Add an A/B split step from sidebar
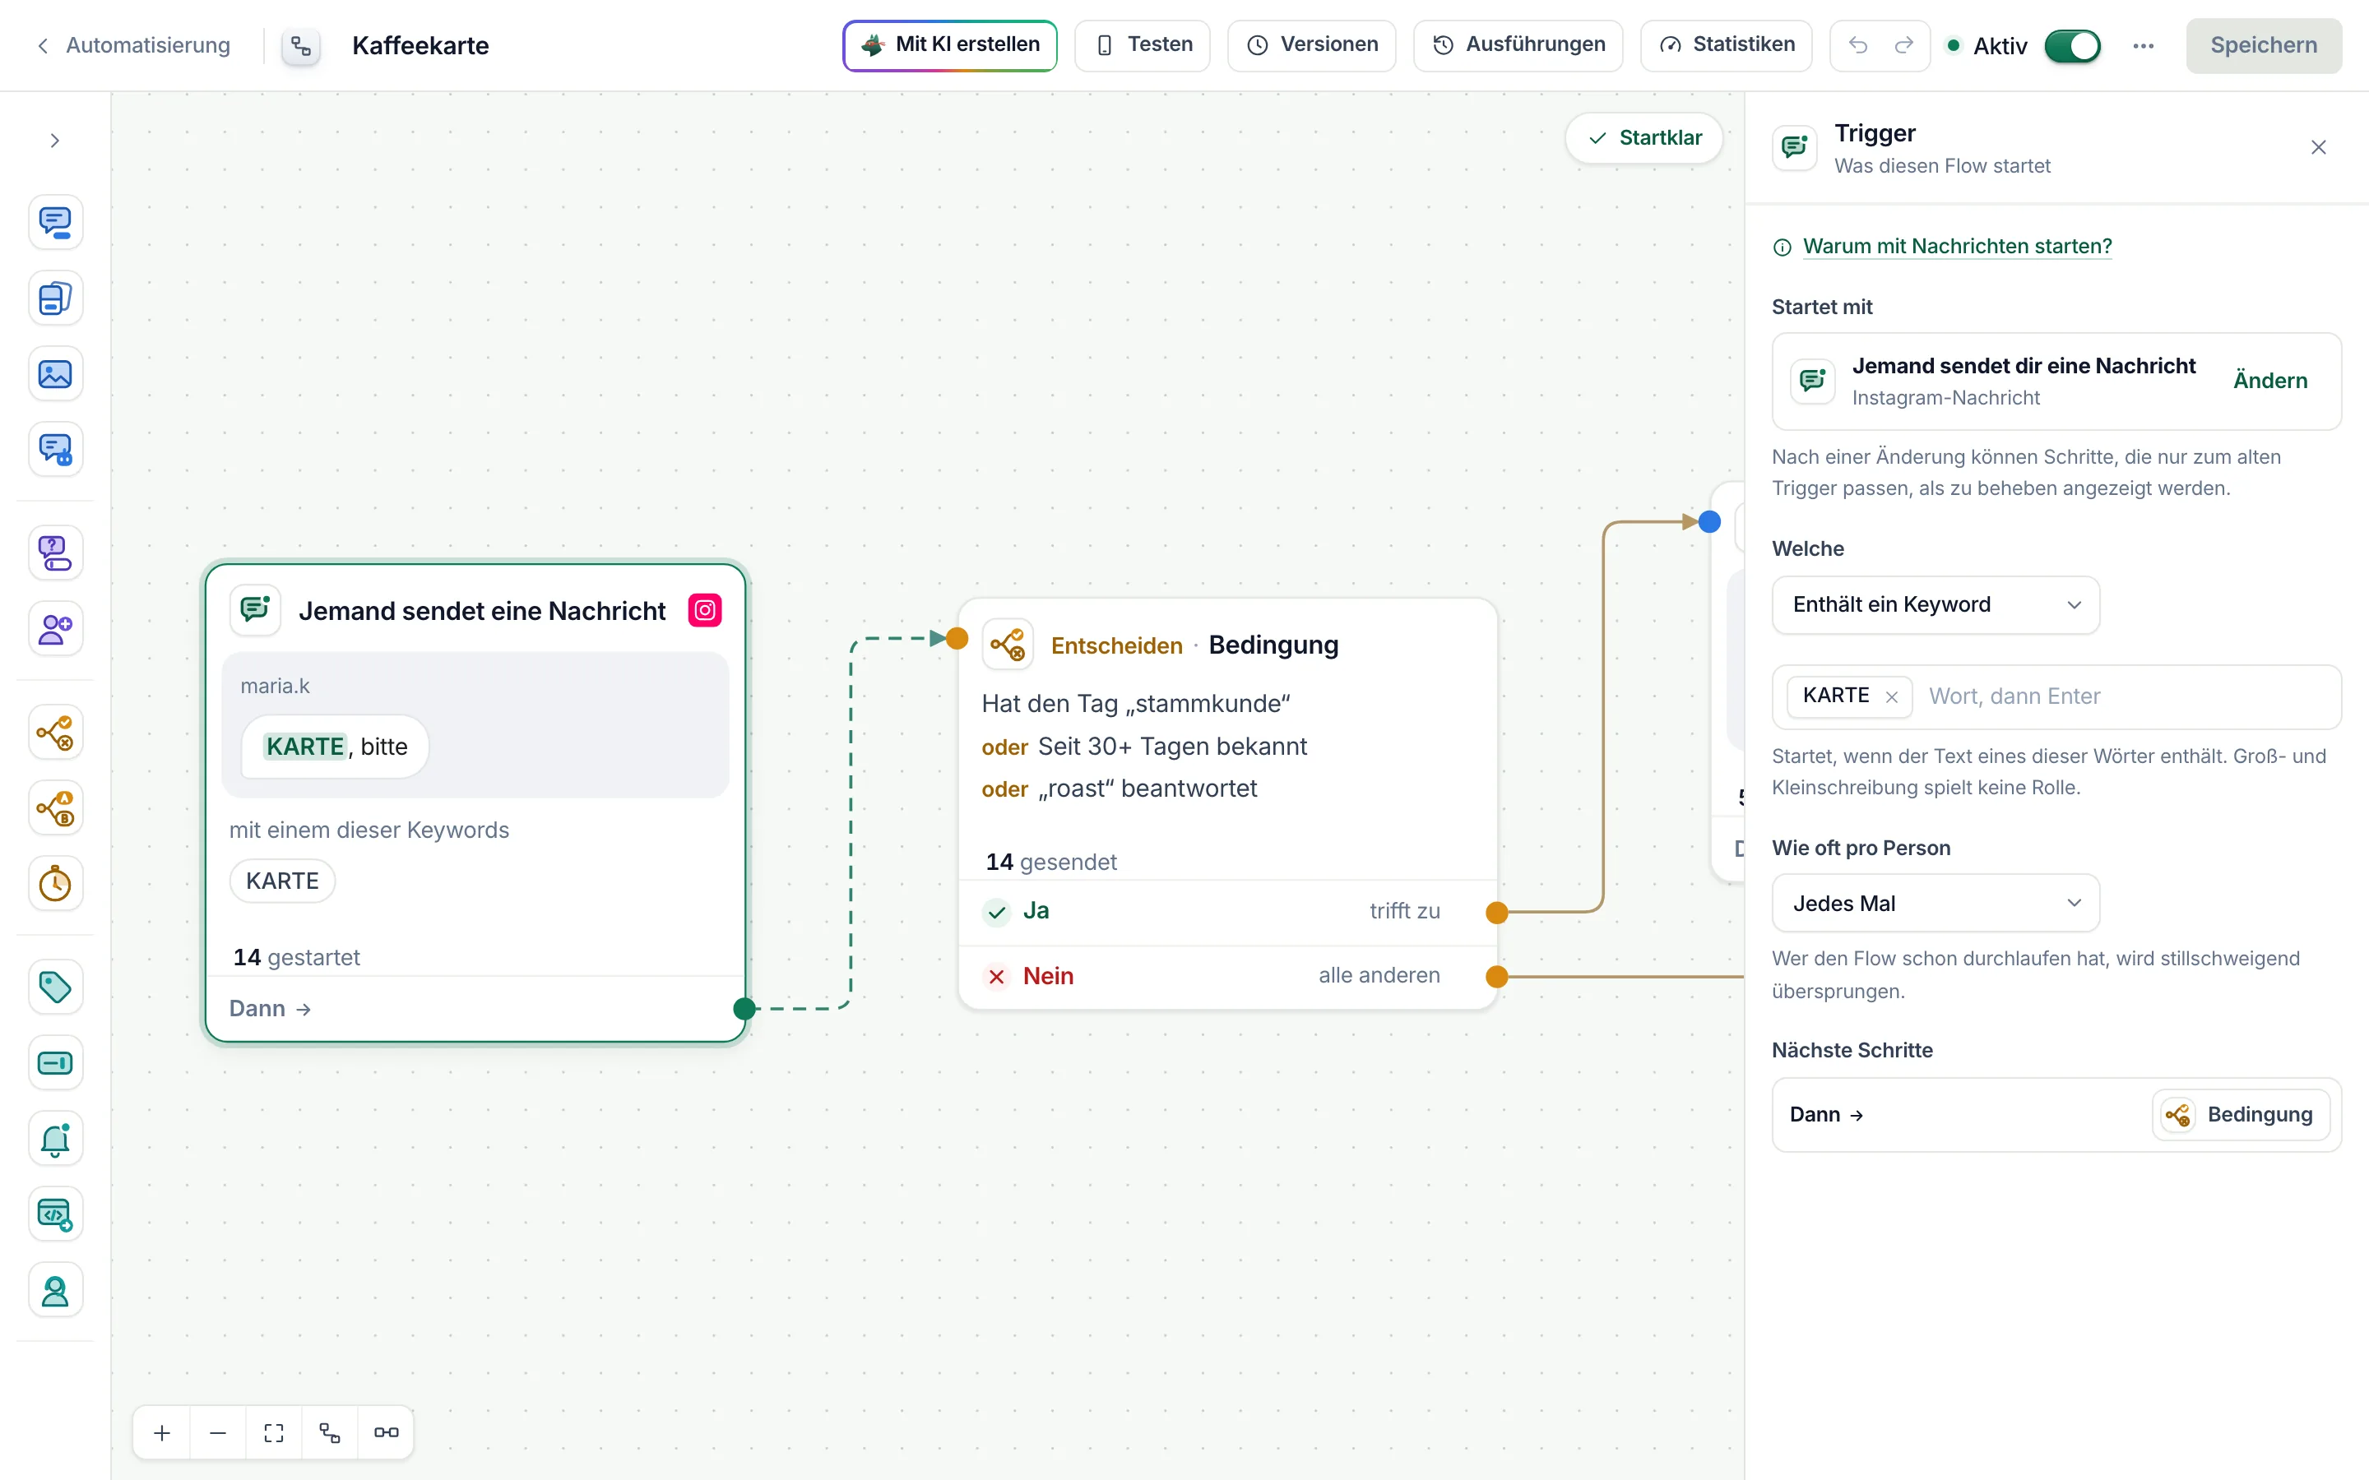The image size is (2369, 1480). [x=55, y=808]
